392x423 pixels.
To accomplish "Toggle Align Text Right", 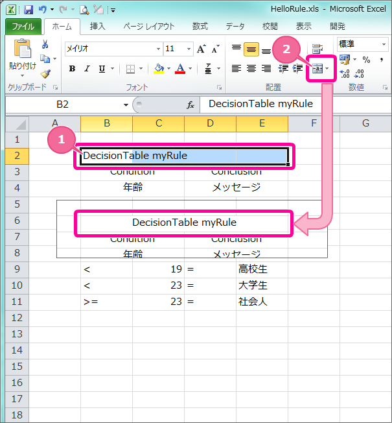I will point(266,69).
